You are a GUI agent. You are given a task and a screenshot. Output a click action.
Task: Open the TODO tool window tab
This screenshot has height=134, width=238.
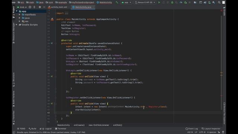click(21, 129)
